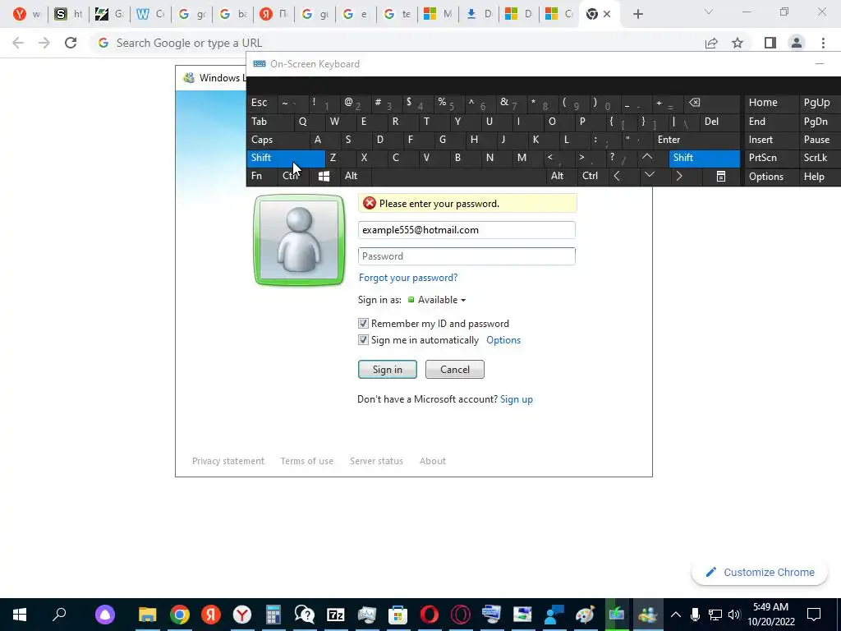Open Google Chrome from the taskbar
This screenshot has width=841, height=631.
coord(180,615)
